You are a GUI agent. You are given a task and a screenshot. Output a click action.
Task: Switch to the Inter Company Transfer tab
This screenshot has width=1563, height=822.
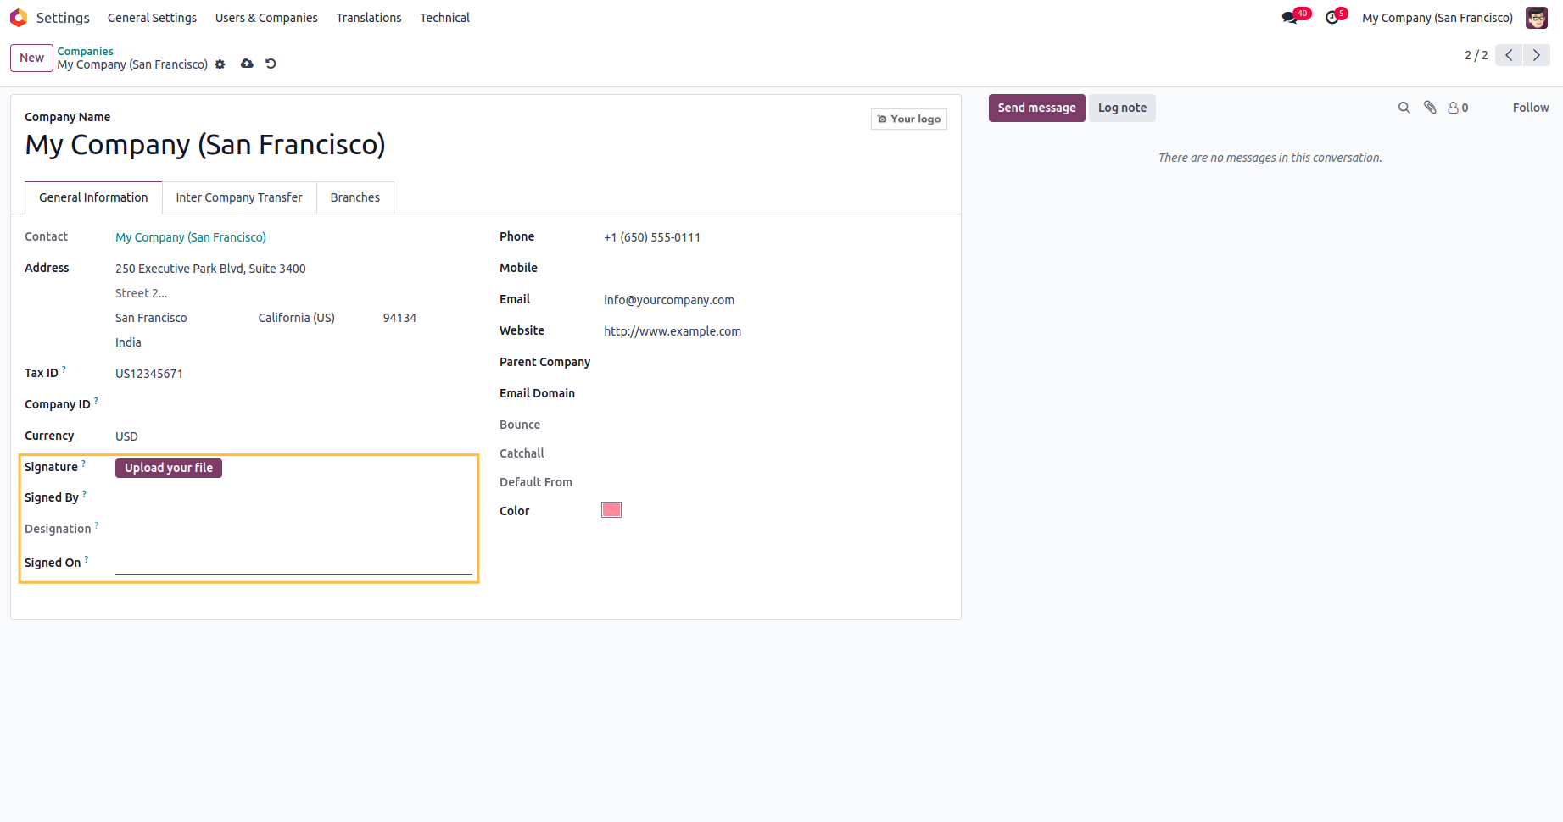(x=239, y=197)
